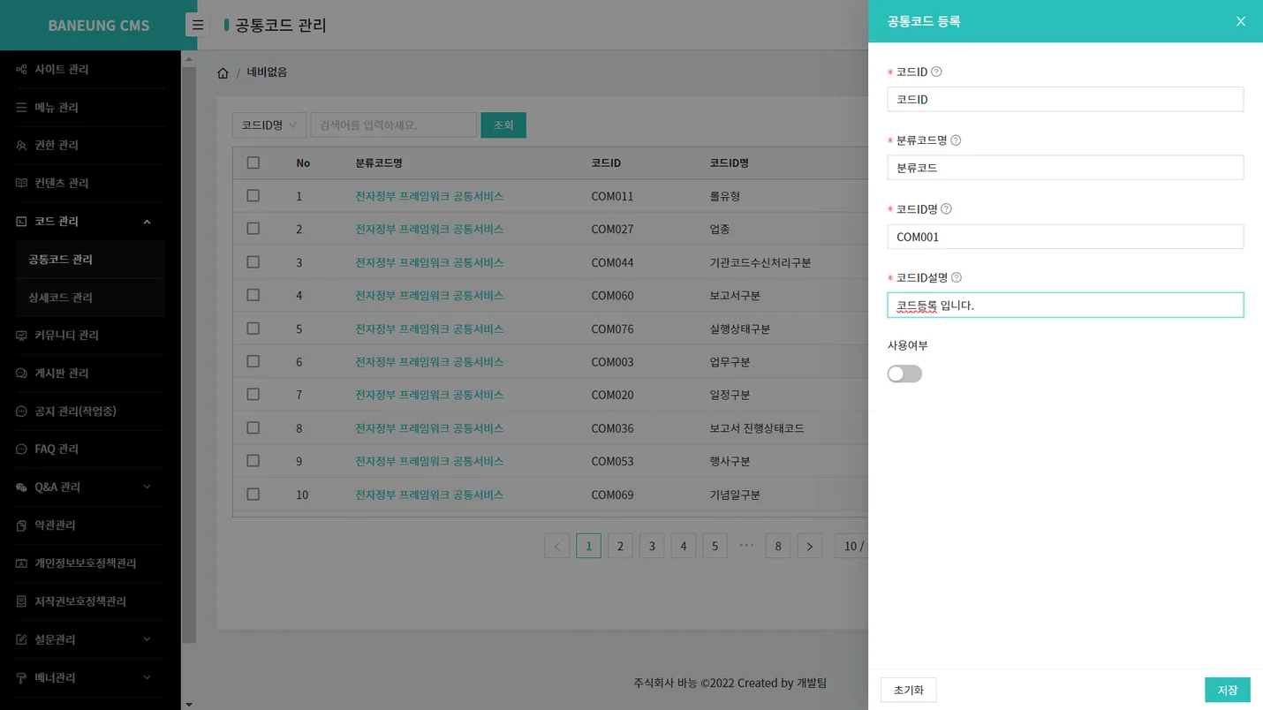Expand the 설문관리 menu chevron
Image resolution: width=1263 pixels, height=710 pixels.
click(x=147, y=638)
